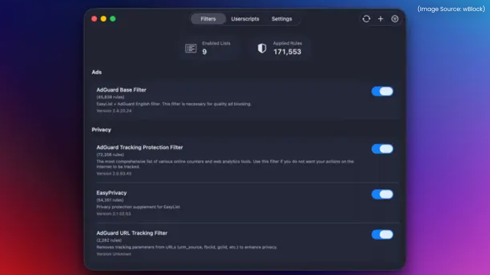Click the 171,553 applied rules value

287,52
